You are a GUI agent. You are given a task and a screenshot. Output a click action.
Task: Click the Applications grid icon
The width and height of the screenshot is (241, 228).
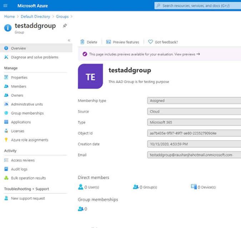6,122
